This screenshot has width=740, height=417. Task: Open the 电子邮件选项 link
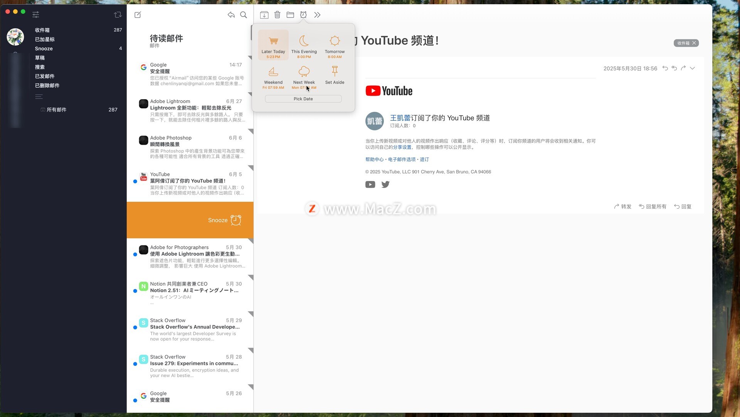402,160
